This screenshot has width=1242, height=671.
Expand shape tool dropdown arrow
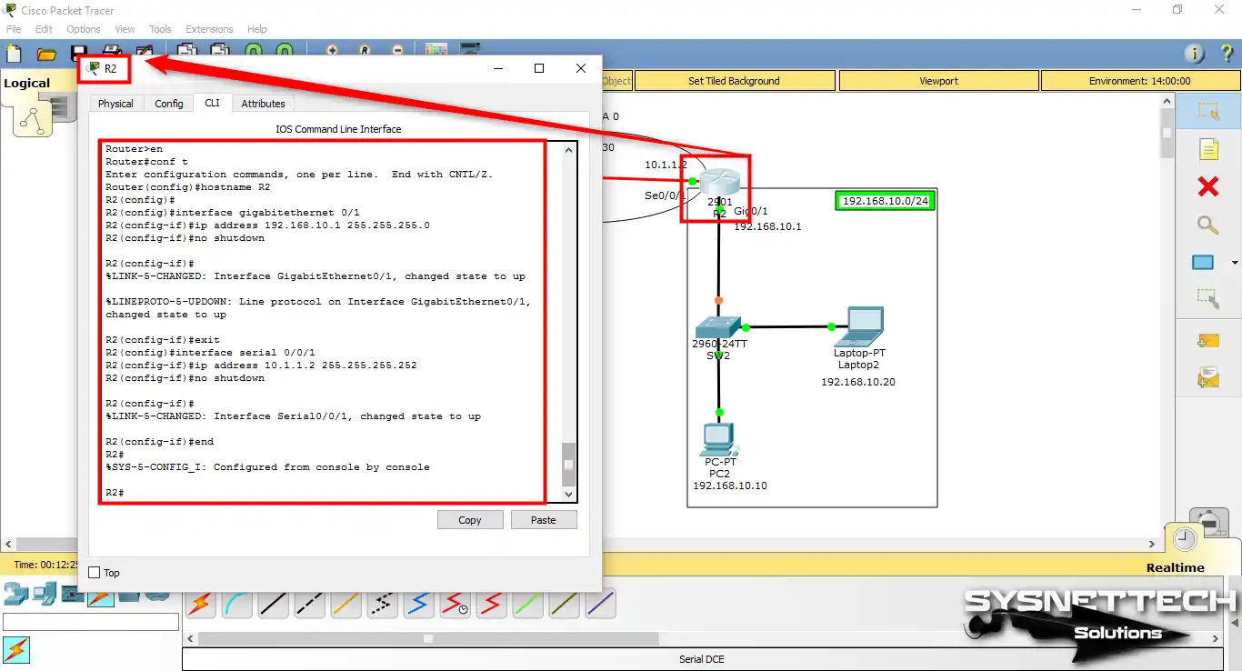[x=1233, y=263]
